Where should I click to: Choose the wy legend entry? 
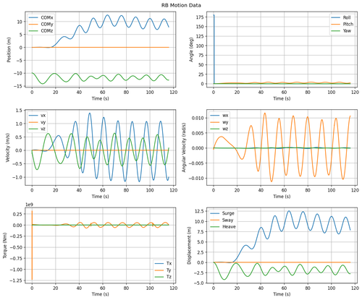(x=219, y=122)
